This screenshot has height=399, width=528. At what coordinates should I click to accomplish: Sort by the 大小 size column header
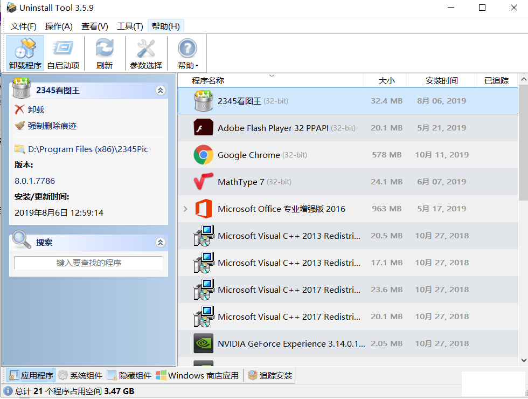click(387, 80)
